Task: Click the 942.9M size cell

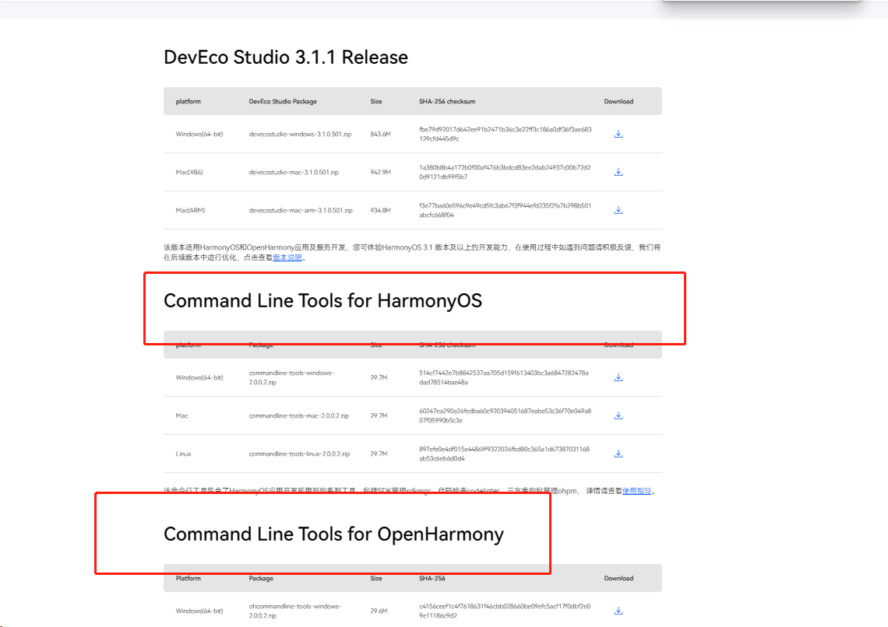Action: click(x=381, y=172)
